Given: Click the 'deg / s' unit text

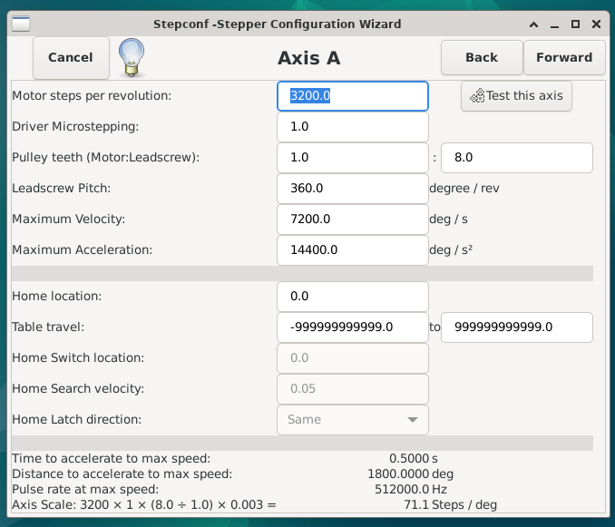Looking at the screenshot, I should (449, 220).
